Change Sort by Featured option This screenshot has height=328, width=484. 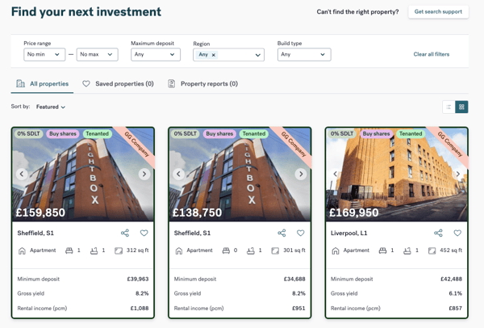(51, 107)
